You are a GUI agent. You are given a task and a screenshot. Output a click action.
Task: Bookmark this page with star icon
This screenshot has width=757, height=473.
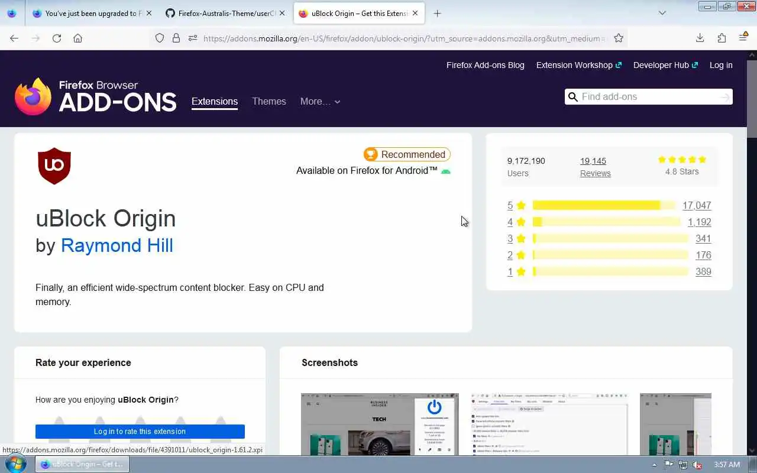tap(619, 38)
